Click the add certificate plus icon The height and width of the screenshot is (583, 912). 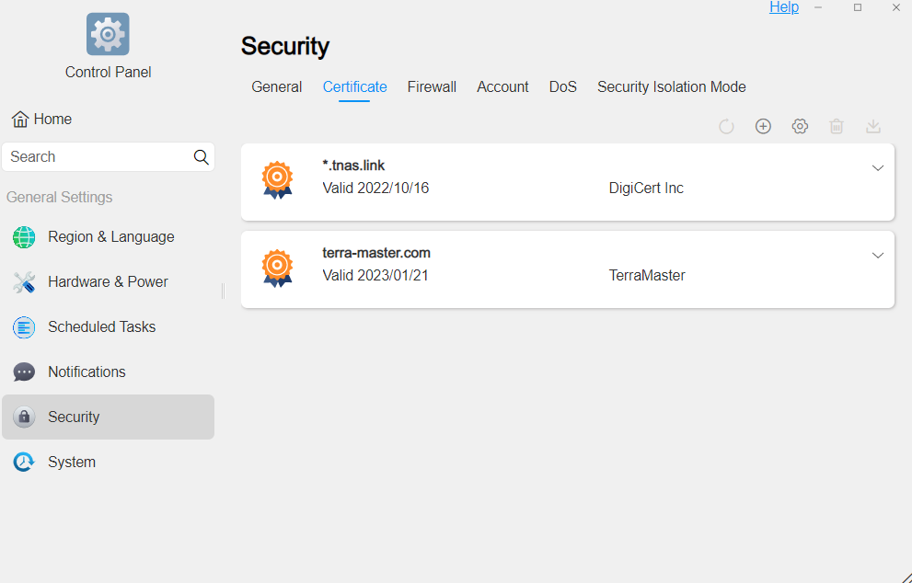763,127
